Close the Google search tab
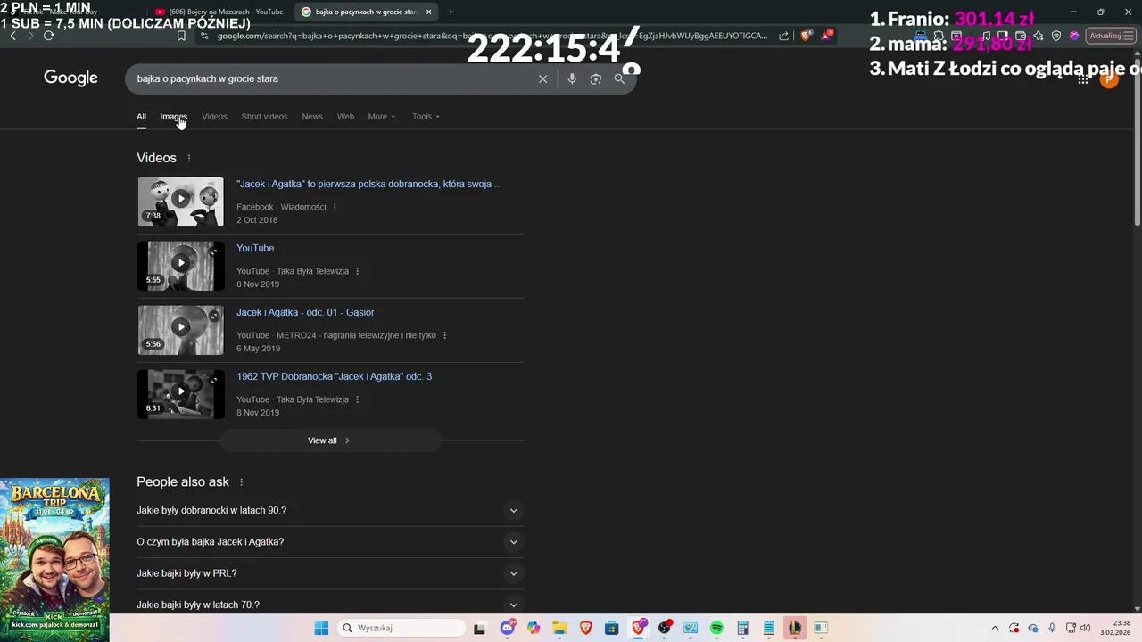The image size is (1142, 642). (428, 12)
